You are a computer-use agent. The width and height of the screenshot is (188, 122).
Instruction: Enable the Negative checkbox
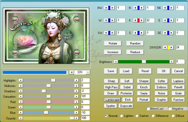(x=170, y=109)
